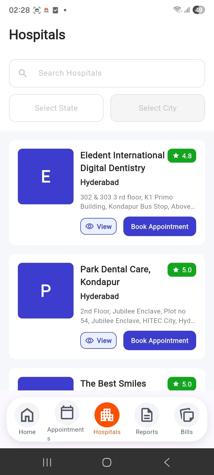Tap the search magnifier icon
The width and height of the screenshot is (214, 475).
[23, 73]
